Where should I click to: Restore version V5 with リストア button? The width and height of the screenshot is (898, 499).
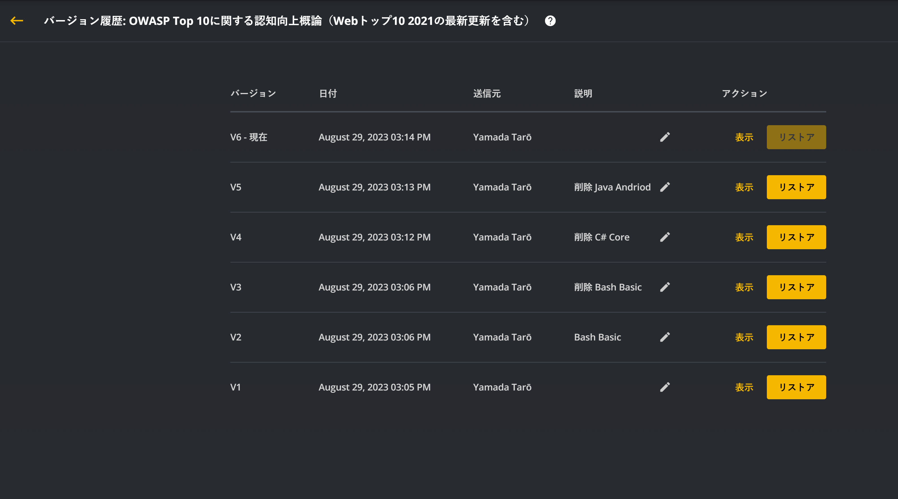click(x=796, y=187)
